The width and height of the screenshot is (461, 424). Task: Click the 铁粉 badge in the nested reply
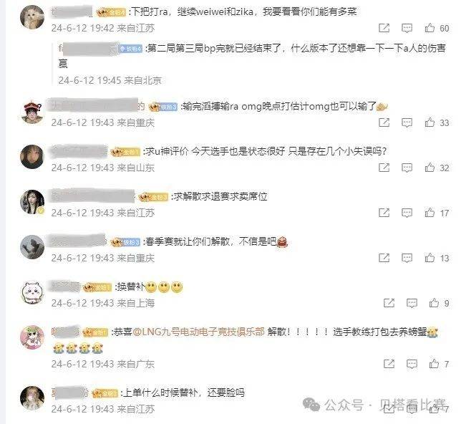[130, 49]
